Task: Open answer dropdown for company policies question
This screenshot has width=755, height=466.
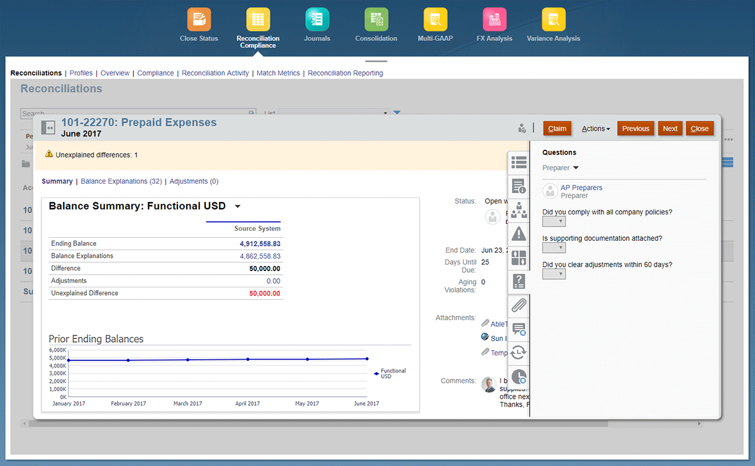Action: pyautogui.click(x=554, y=222)
